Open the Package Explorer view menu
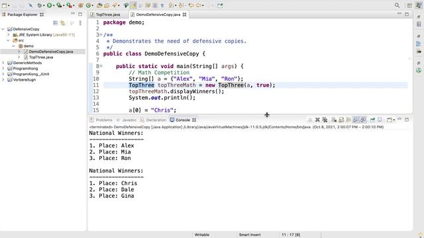Image resolution: width=424 pixels, height=238 pixels. [80, 23]
